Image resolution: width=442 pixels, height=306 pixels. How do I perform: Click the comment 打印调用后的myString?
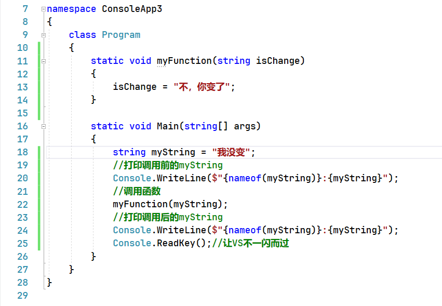tap(168, 217)
